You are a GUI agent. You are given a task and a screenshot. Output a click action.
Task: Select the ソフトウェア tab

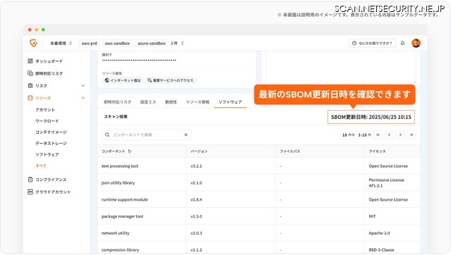[x=230, y=102]
